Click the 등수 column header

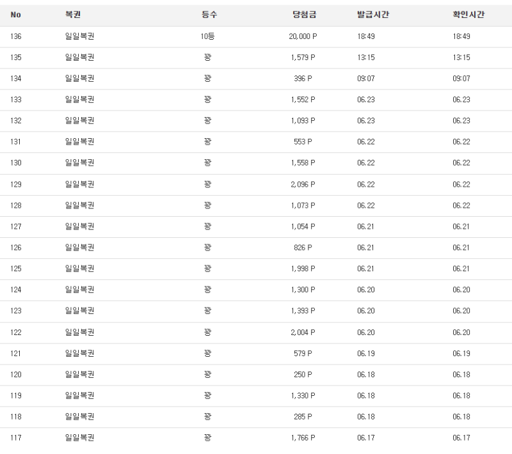[209, 14]
